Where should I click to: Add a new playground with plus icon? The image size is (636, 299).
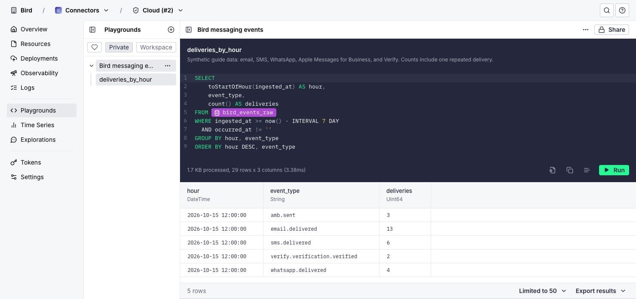click(x=171, y=30)
